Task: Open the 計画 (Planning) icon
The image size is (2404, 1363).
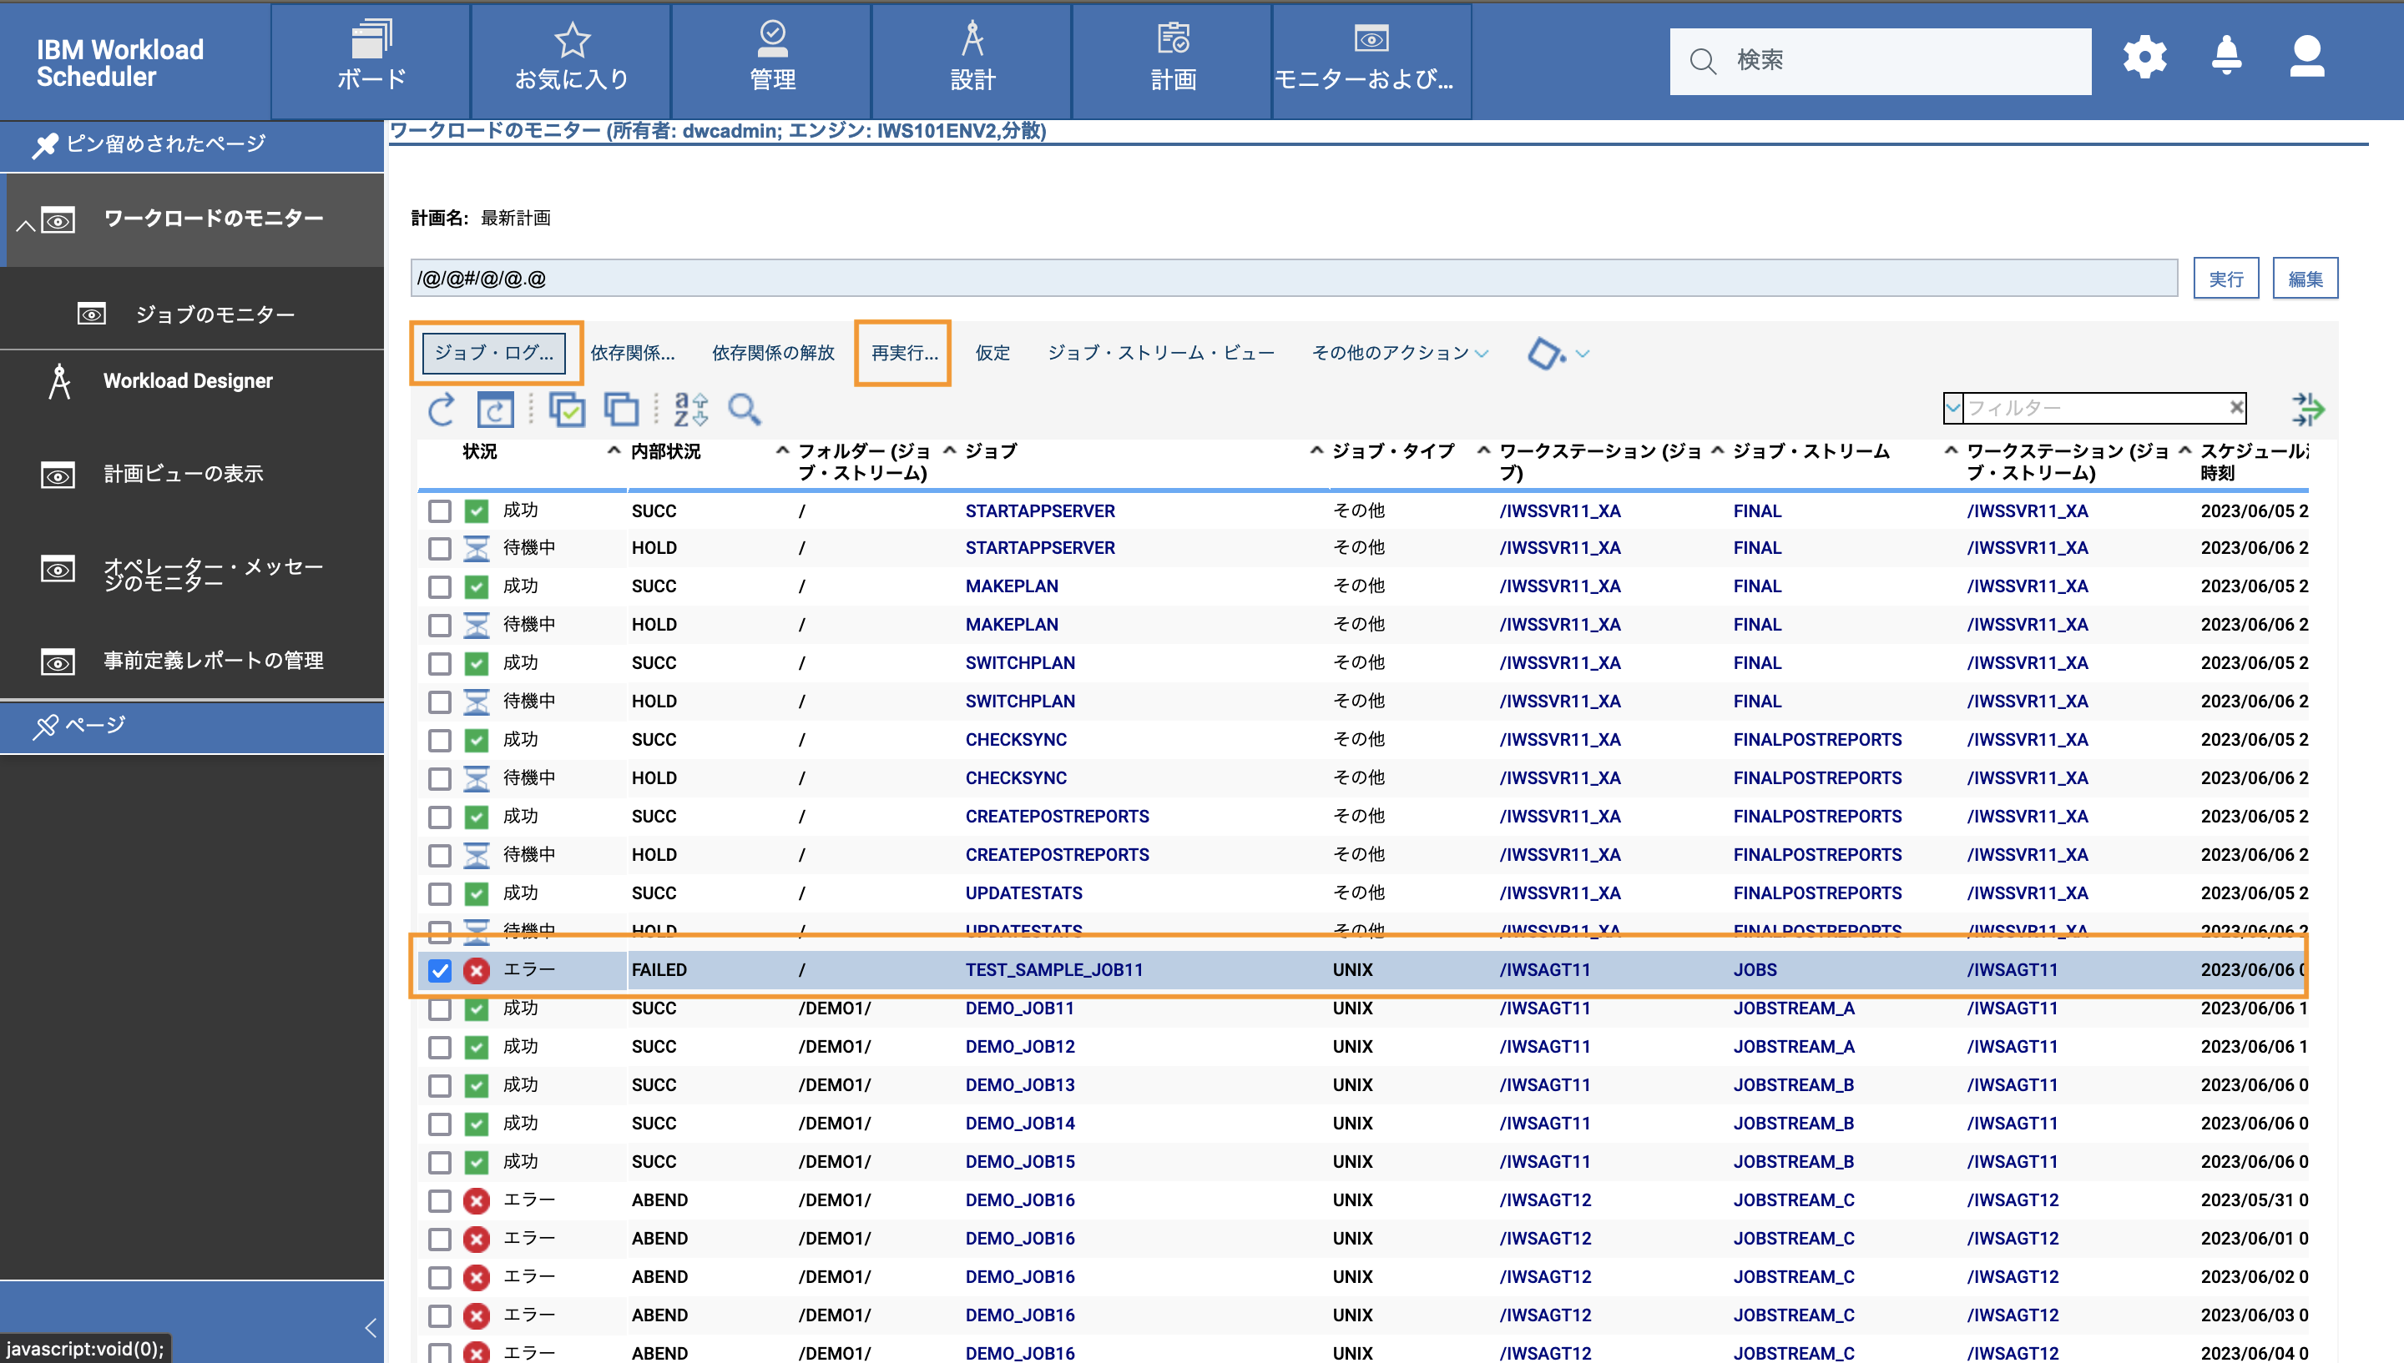Action: click(1173, 58)
